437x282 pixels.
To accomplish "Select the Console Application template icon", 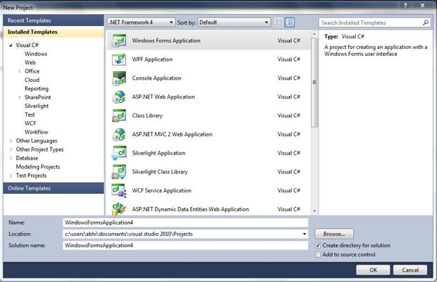I will click(x=119, y=78).
